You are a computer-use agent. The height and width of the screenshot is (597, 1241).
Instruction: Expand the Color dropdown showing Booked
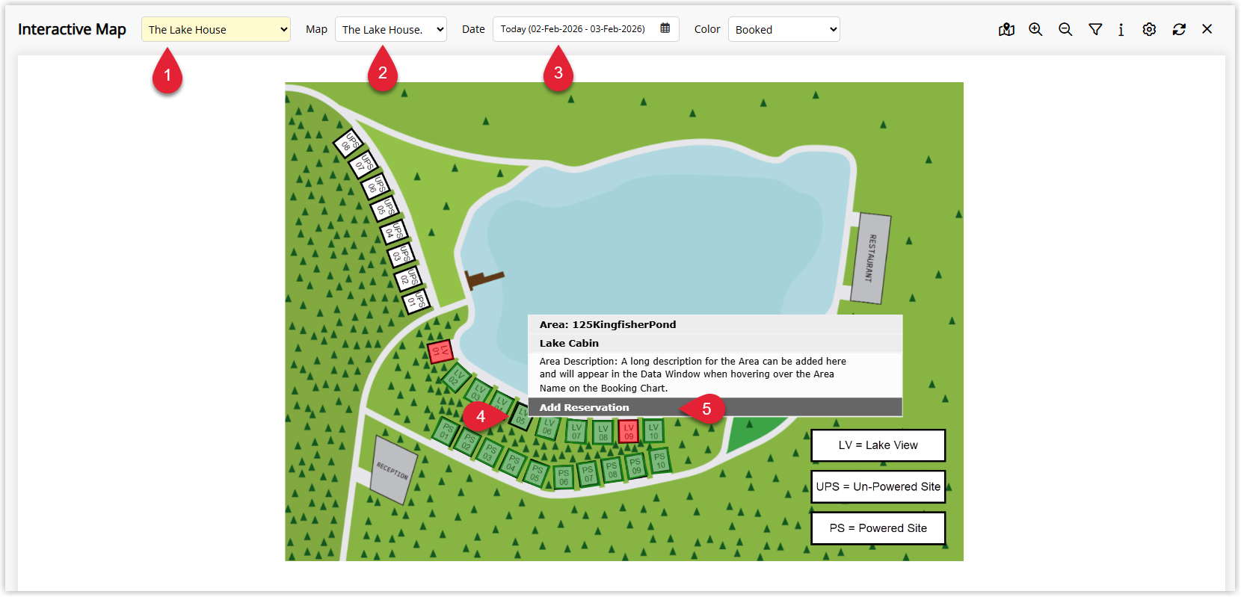click(x=783, y=29)
